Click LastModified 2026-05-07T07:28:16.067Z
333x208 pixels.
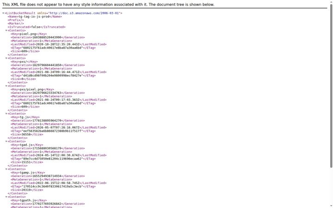point(58,128)
